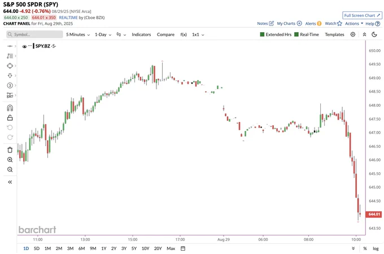Open the My Charts link
The width and height of the screenshot is (384, 254).
pos(289,24)
